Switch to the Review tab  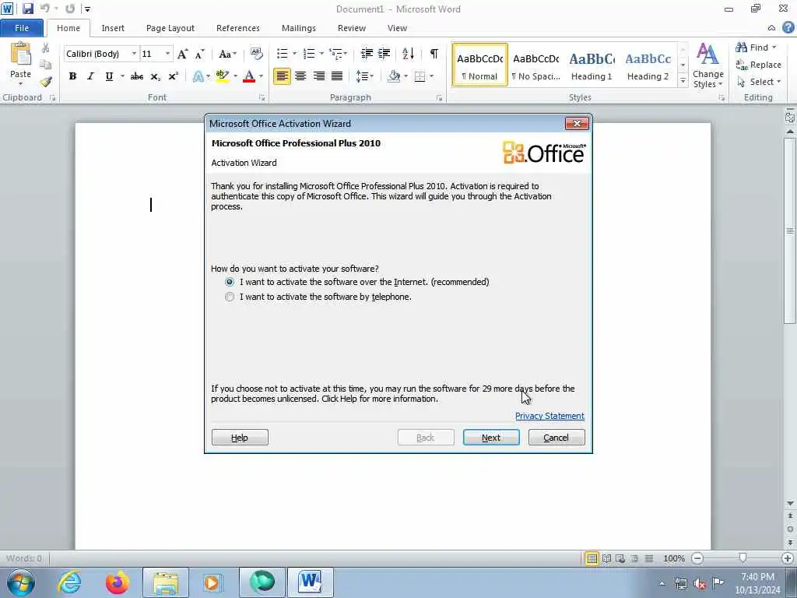pyautogui.click(x=352, y=28)
